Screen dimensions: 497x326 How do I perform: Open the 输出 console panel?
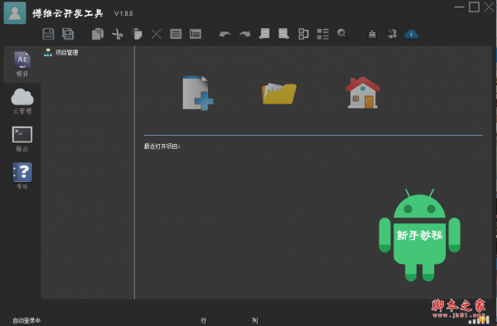[x=22, y=139]
